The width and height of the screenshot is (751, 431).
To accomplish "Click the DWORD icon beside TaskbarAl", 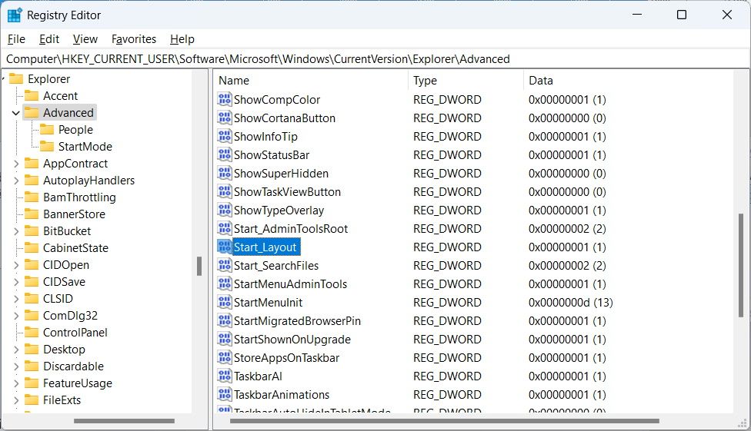I will (x=224, y=376).
